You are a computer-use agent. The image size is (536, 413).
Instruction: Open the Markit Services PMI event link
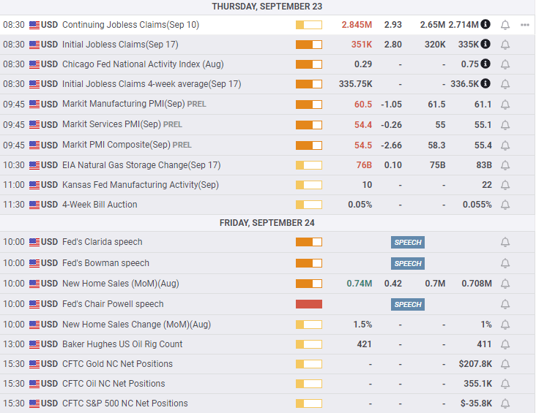(111, 125)
